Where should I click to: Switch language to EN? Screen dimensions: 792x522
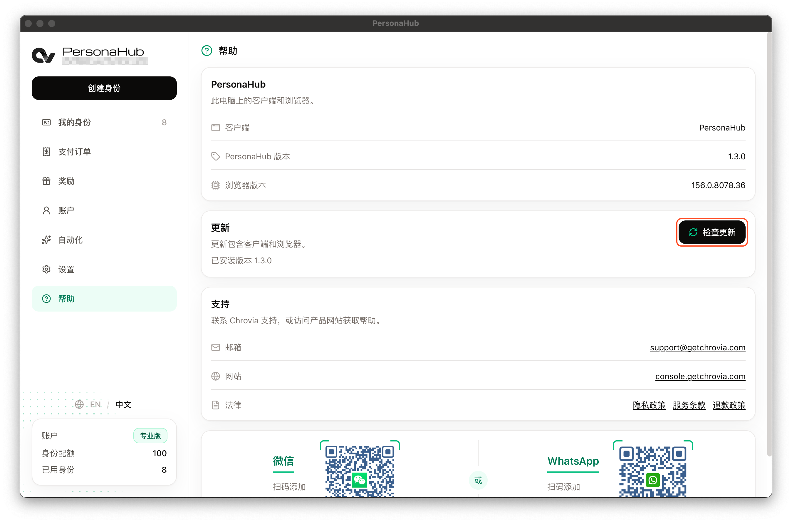pyautogui.click(x=95, y=404)
